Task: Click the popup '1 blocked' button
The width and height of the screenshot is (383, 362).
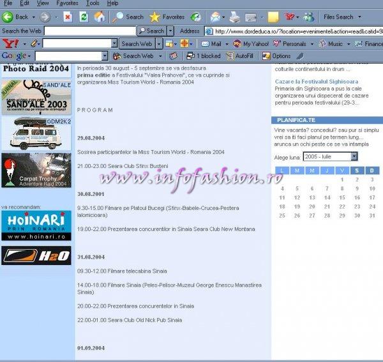Action: coord(202,56)
